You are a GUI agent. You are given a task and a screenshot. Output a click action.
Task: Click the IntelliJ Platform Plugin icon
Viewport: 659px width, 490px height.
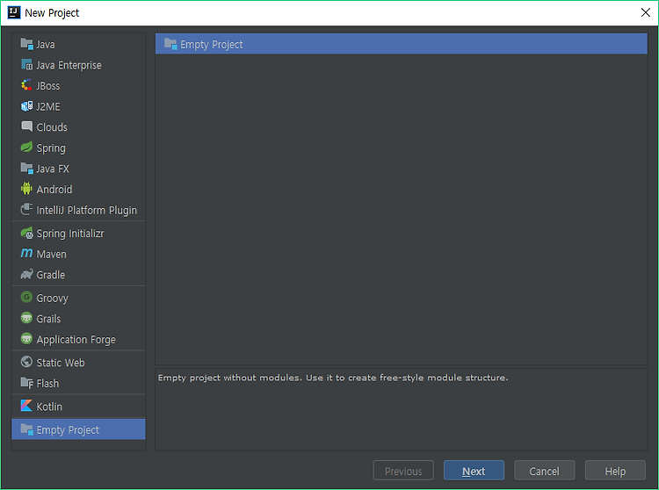point(27,209)
